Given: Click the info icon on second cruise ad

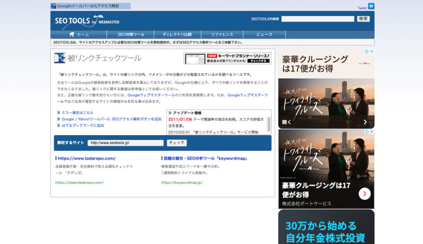Looking at the screenshot, I should [366, 132].
